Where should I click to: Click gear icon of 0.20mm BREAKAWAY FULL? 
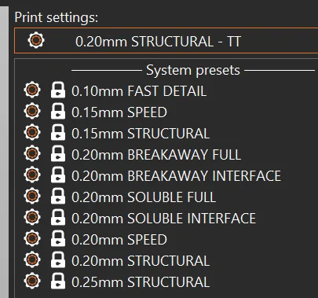point(32,153)
